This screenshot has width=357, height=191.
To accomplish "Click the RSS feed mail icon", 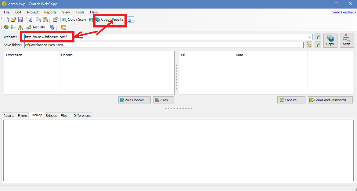I will pos(64,27).
